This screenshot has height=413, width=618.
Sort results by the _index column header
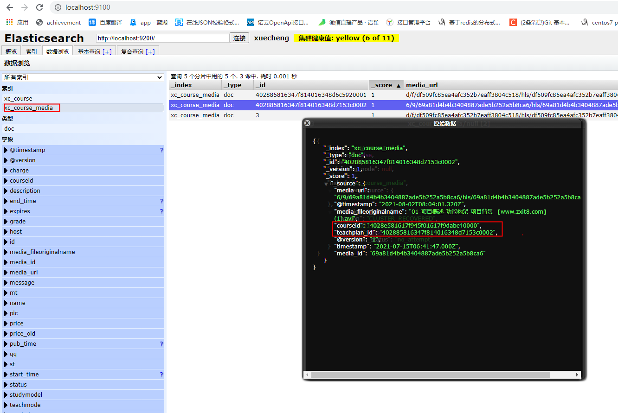pos(195,85)
